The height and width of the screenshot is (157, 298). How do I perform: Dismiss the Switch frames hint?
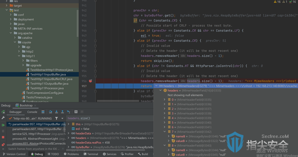pos(63,149)
